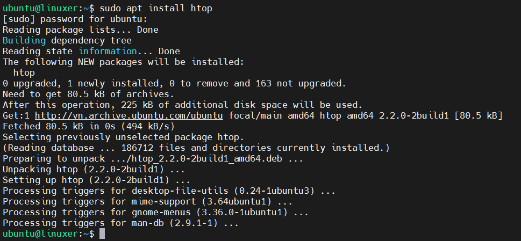Open the vn.archive.ubuntu.com URL link

(x=129, y=116)
